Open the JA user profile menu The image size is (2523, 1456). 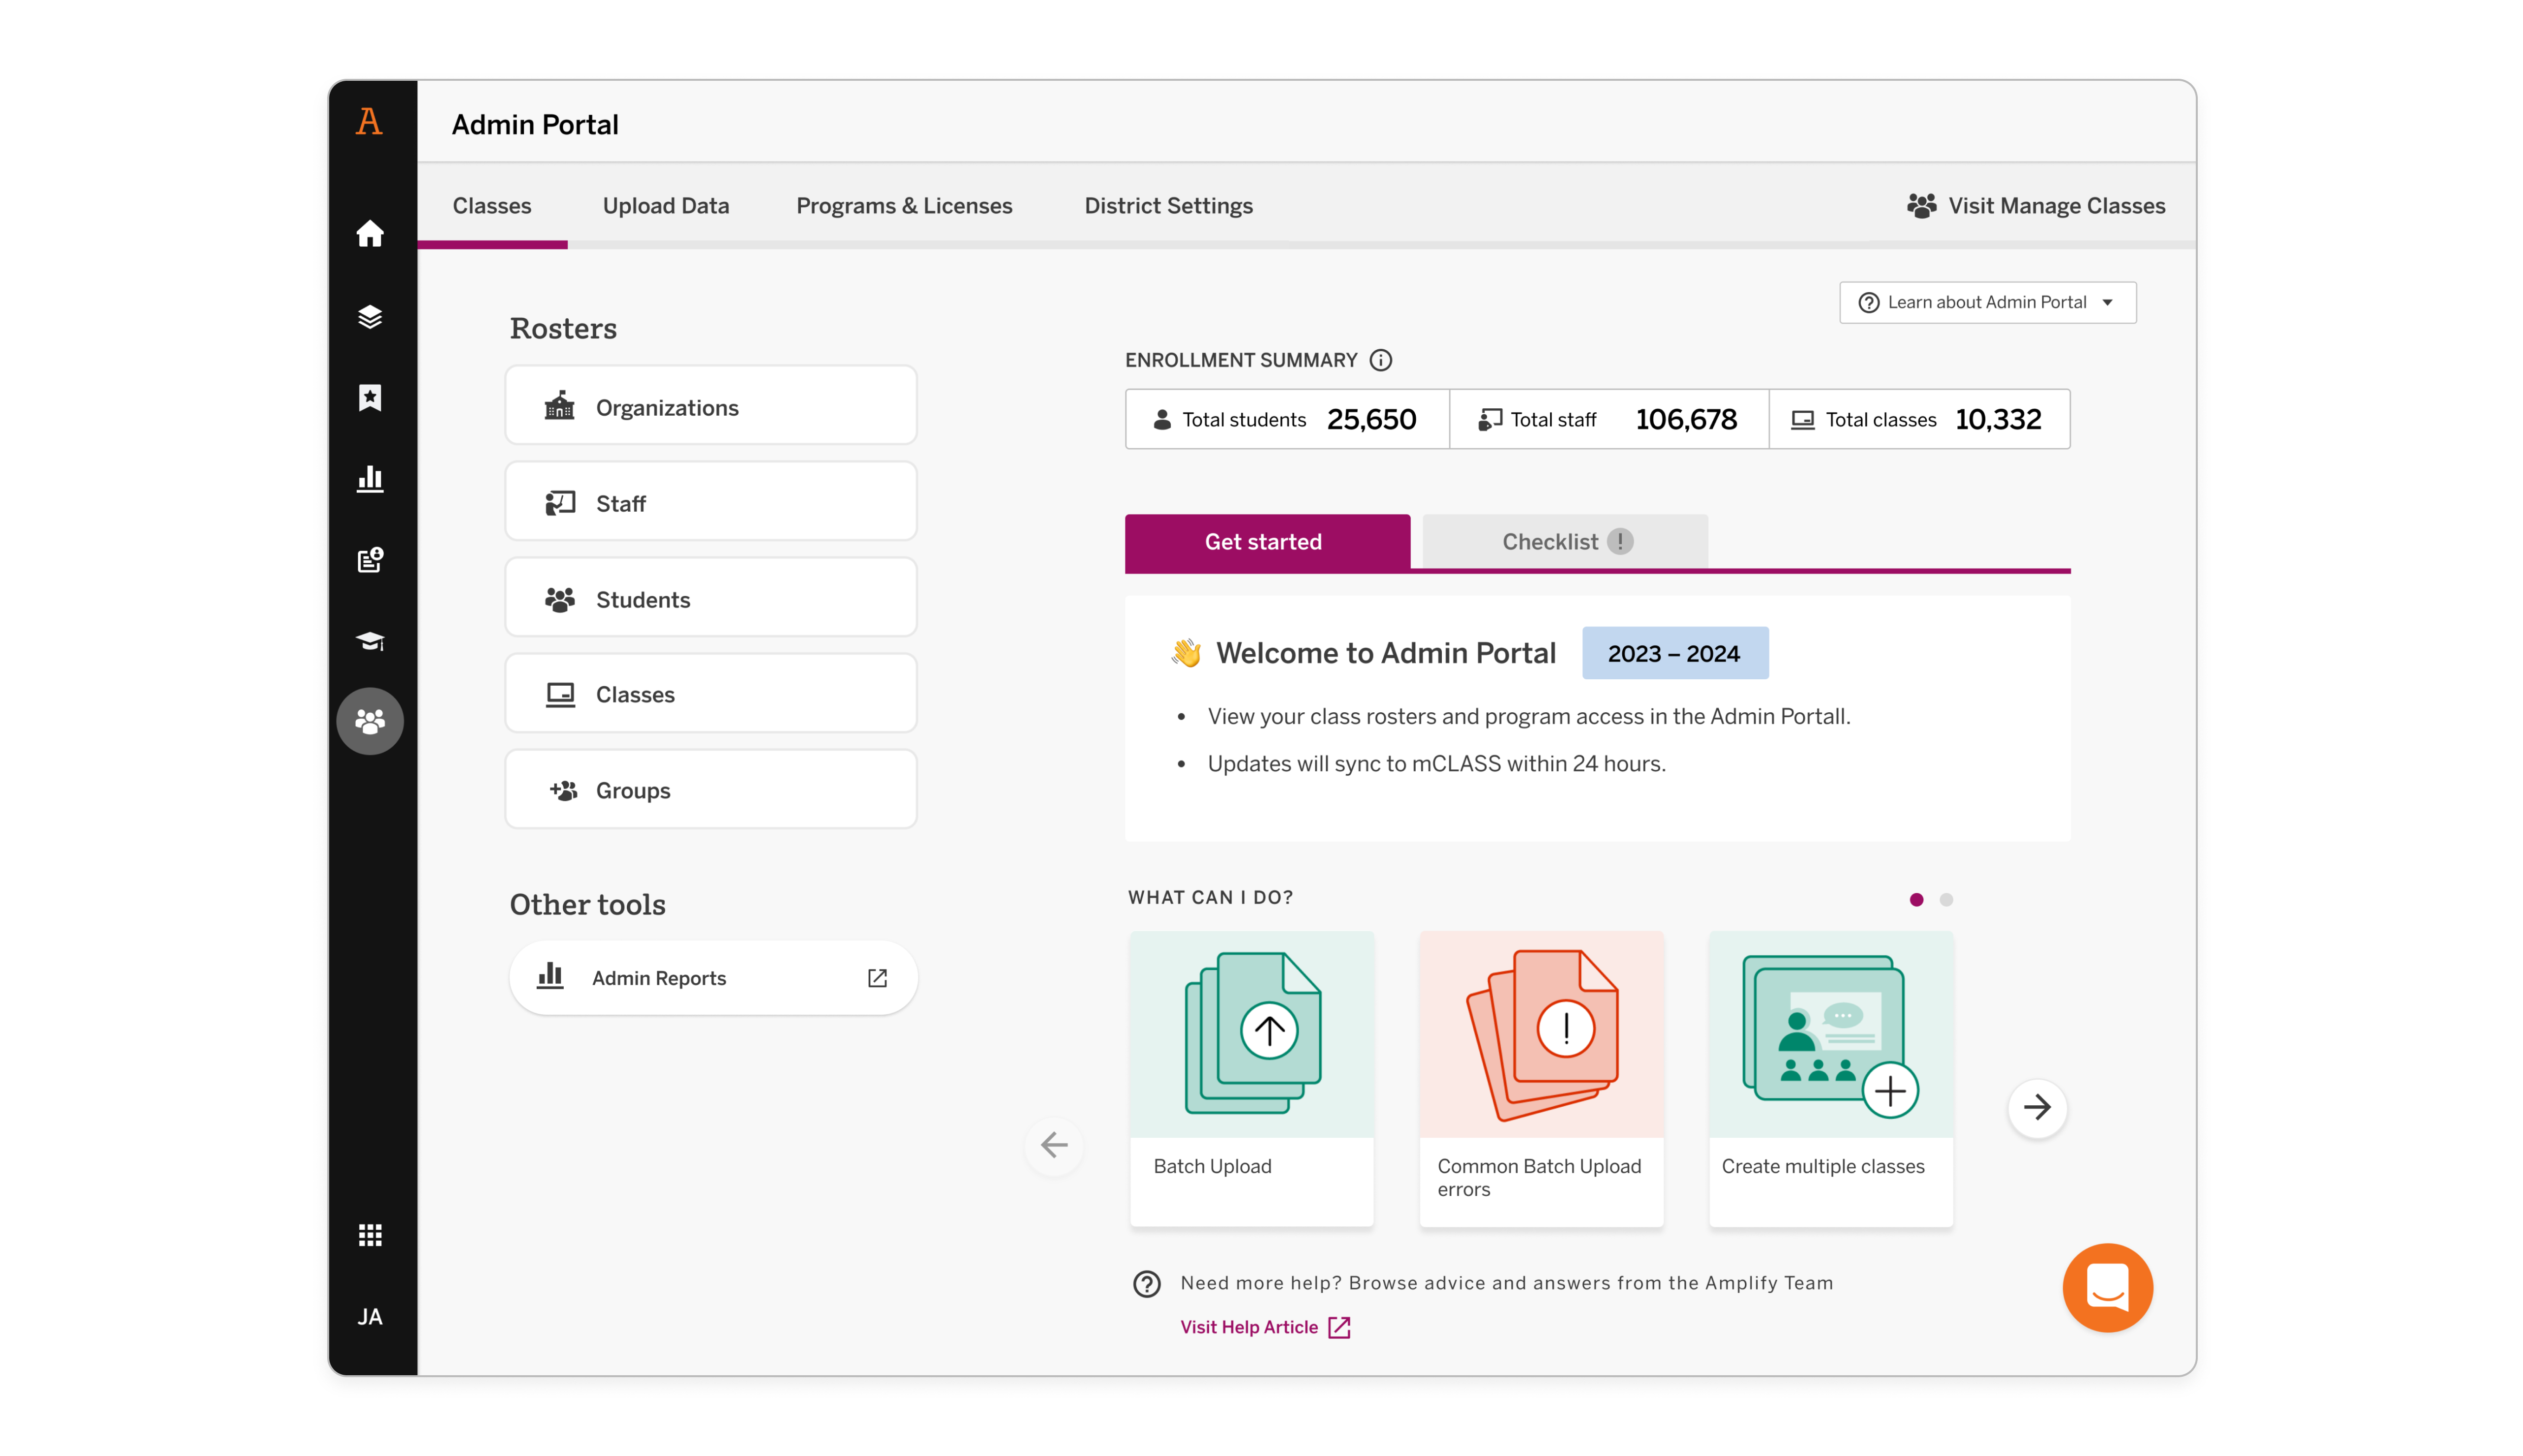pos(370,1316)
